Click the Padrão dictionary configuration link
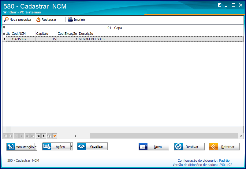Image resolution: width=246 pixels, height=169 pixels. pyautogui.click(x=224, y=160)
